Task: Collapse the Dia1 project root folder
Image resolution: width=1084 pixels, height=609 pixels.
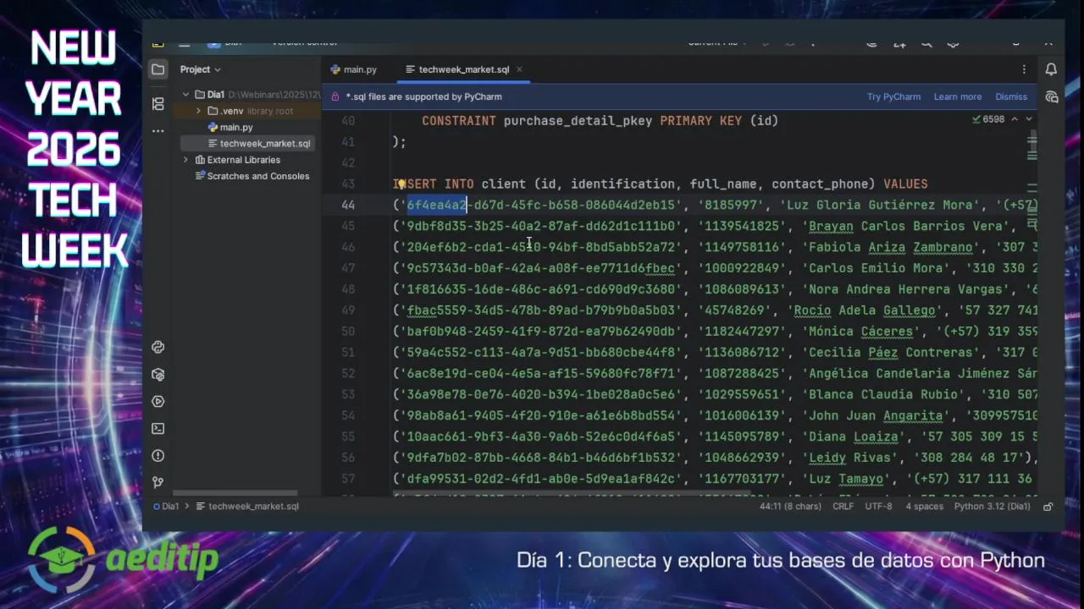Action: [x=185, y=95]
